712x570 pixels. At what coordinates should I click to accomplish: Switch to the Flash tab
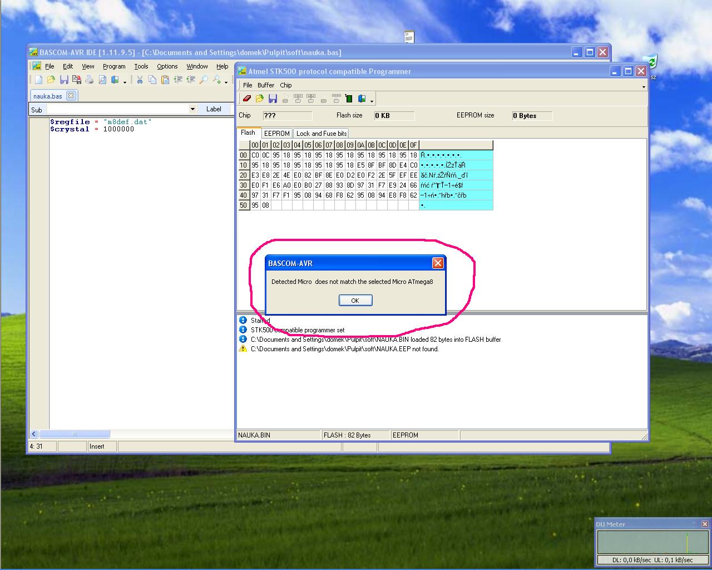click(248, 132)
